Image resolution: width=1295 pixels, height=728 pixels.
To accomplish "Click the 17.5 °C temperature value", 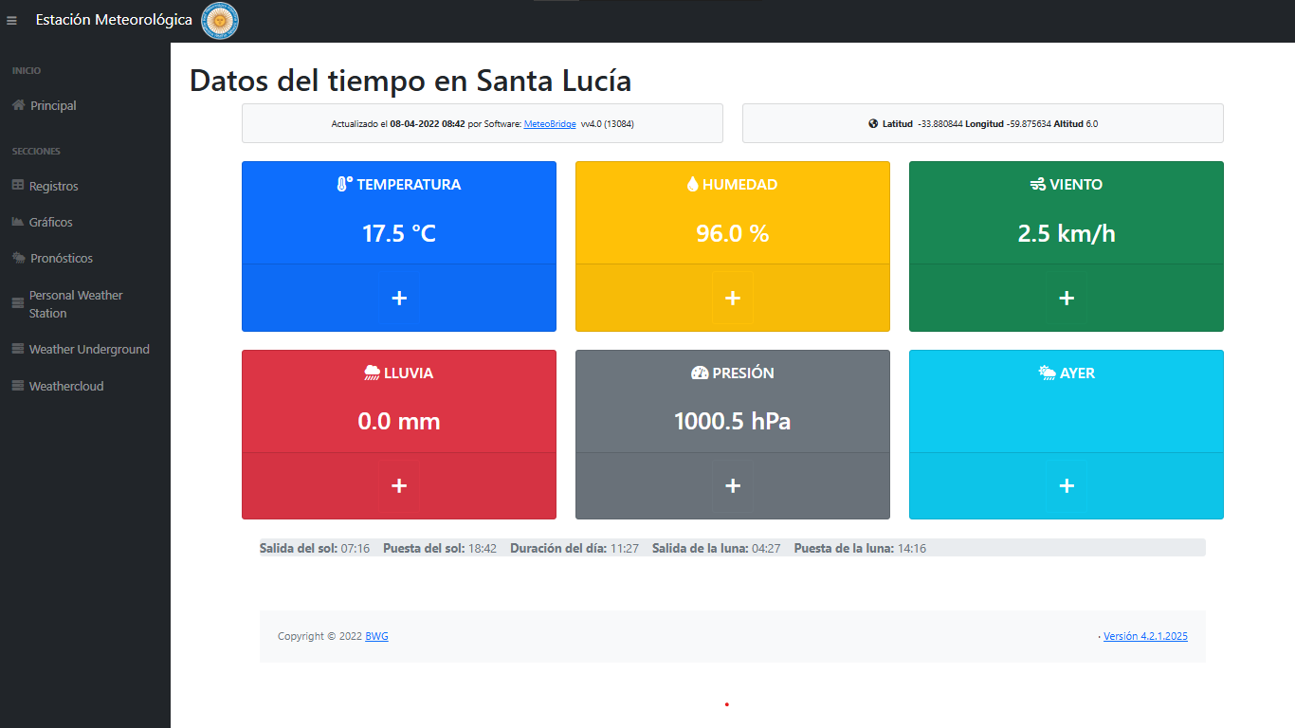I will click(x=399, y=233).
